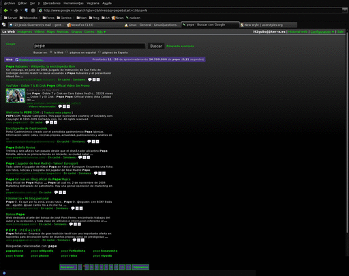Click the Salir sign-out link
The width and height of the screenshot is (349, 276).
pos(340,31)
